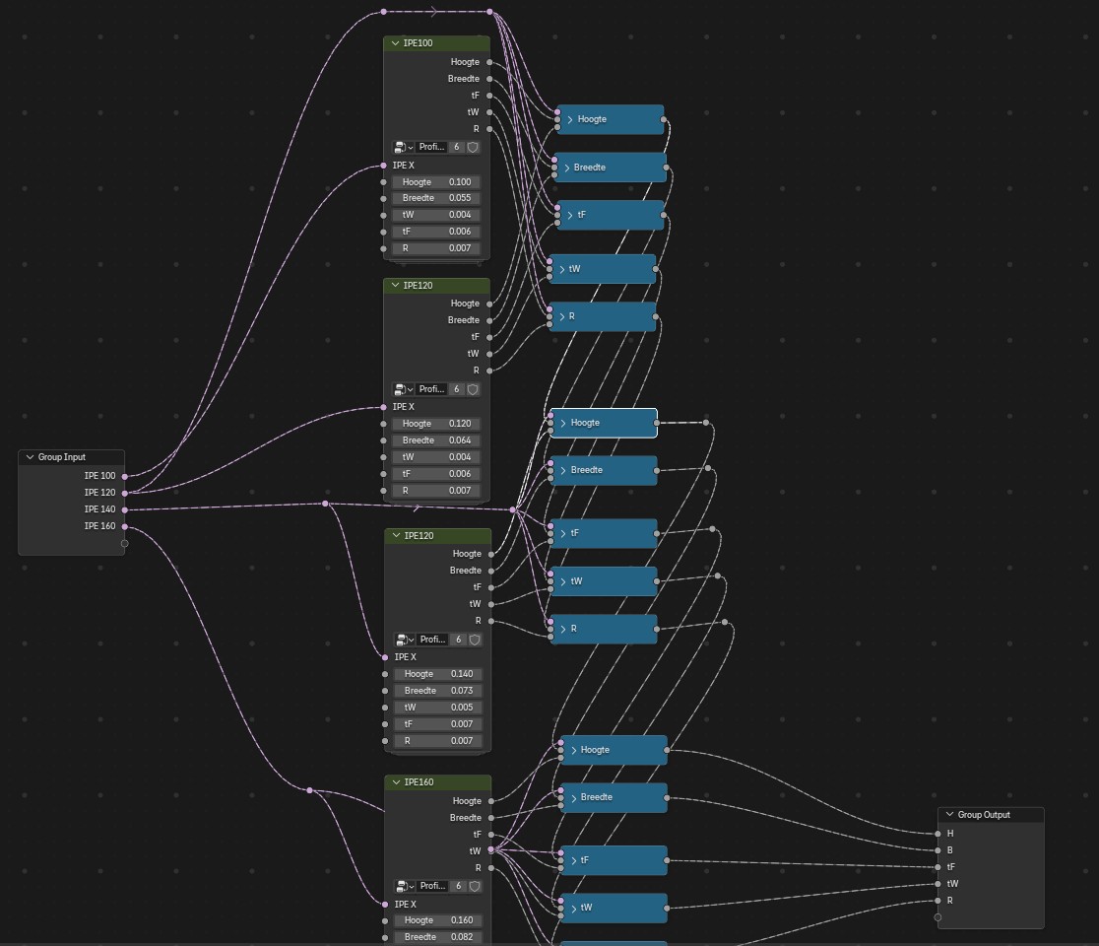Open node tree browser in IPE100 node
The width and height of the screenshot is (1099, 946).
coord(403,147)
